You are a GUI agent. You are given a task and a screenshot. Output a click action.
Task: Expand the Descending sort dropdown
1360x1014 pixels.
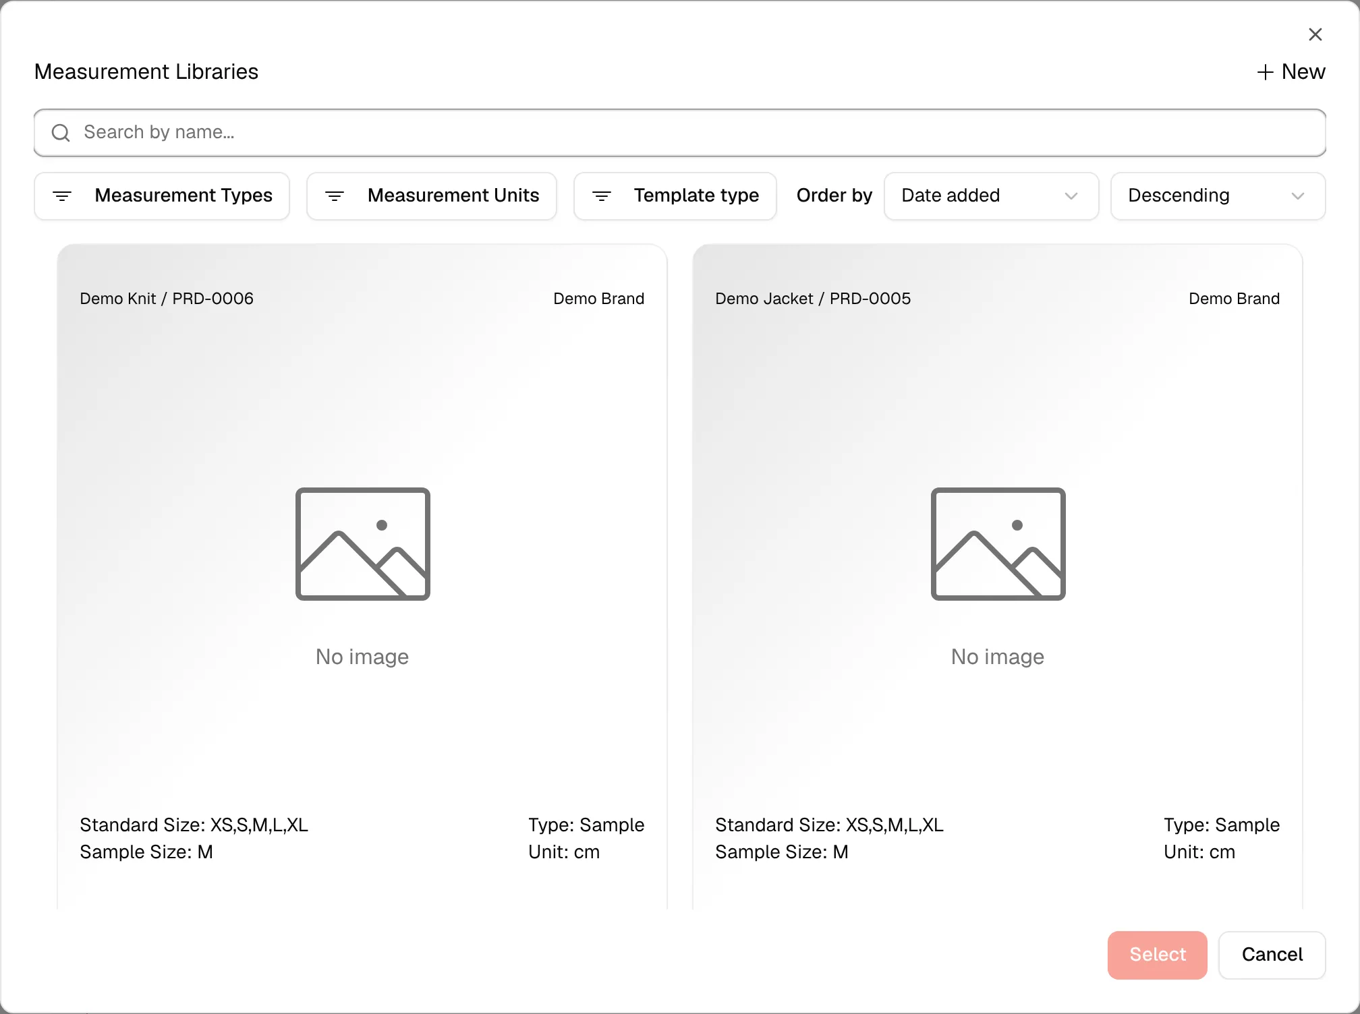pos(1218,196)
